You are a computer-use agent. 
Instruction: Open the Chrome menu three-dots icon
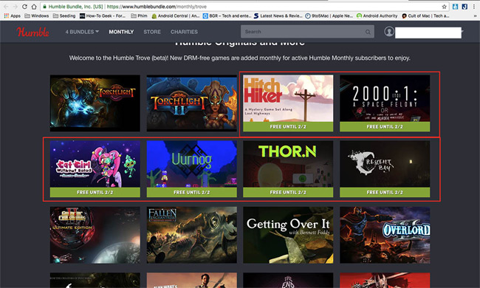tap(474, 7)
